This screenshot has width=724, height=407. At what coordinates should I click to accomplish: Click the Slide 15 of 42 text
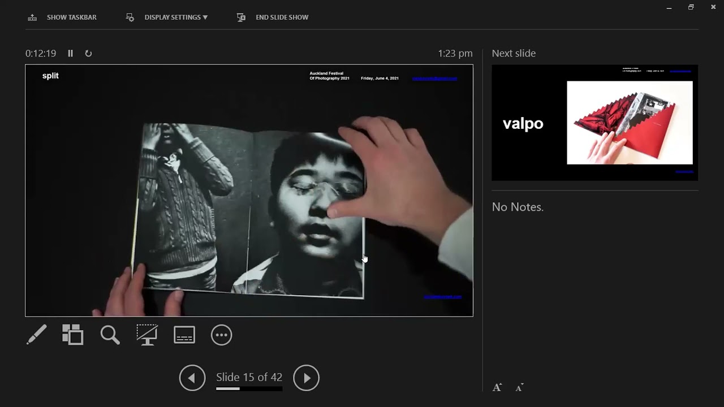[249, 377]
